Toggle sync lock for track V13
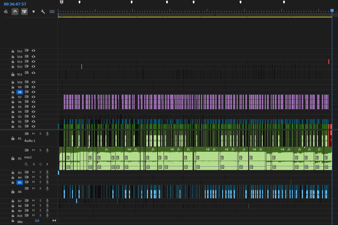 click(27, 61)
